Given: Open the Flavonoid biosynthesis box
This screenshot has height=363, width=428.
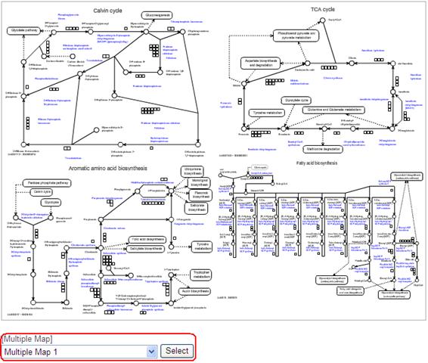Looking at the screenshot, I should coord(200,195).
